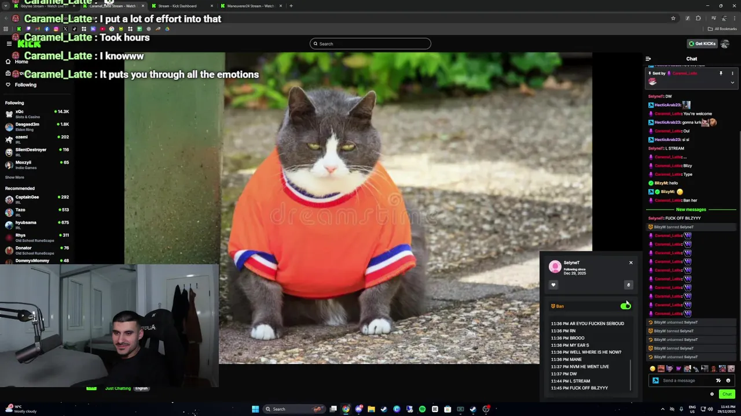The width and height of the screenshot is (741, 416).
Task: Open browser tab search dropdown arrow
Action: 5,6
